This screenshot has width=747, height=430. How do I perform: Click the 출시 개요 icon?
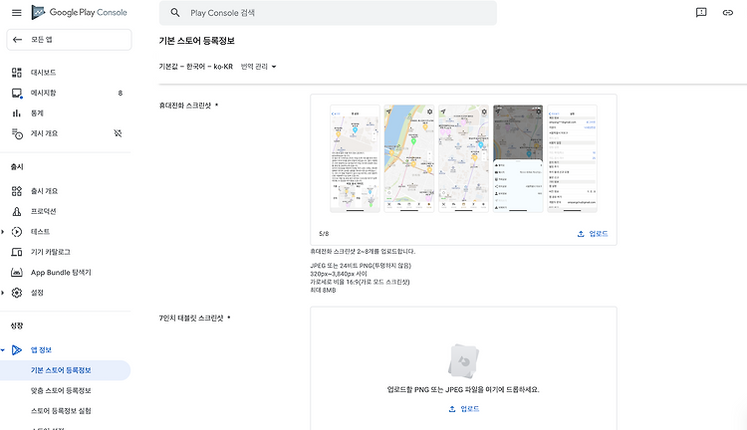(17, 191)
